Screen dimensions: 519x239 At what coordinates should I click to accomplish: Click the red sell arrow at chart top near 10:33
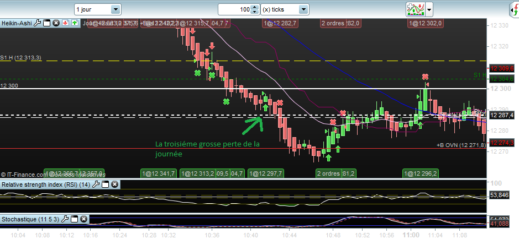tap(193, 30)
